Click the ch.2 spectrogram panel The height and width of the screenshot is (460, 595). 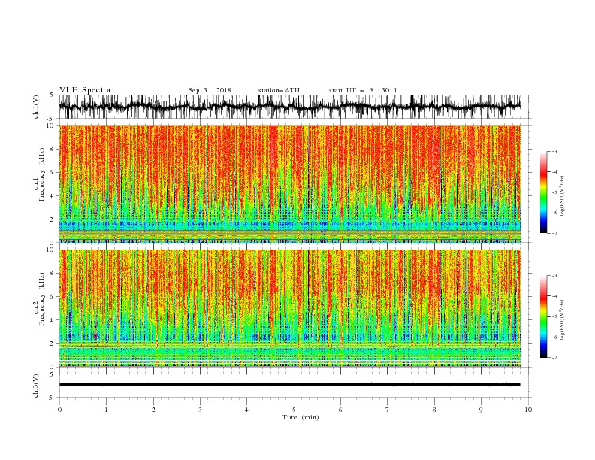tap(289, 308)
